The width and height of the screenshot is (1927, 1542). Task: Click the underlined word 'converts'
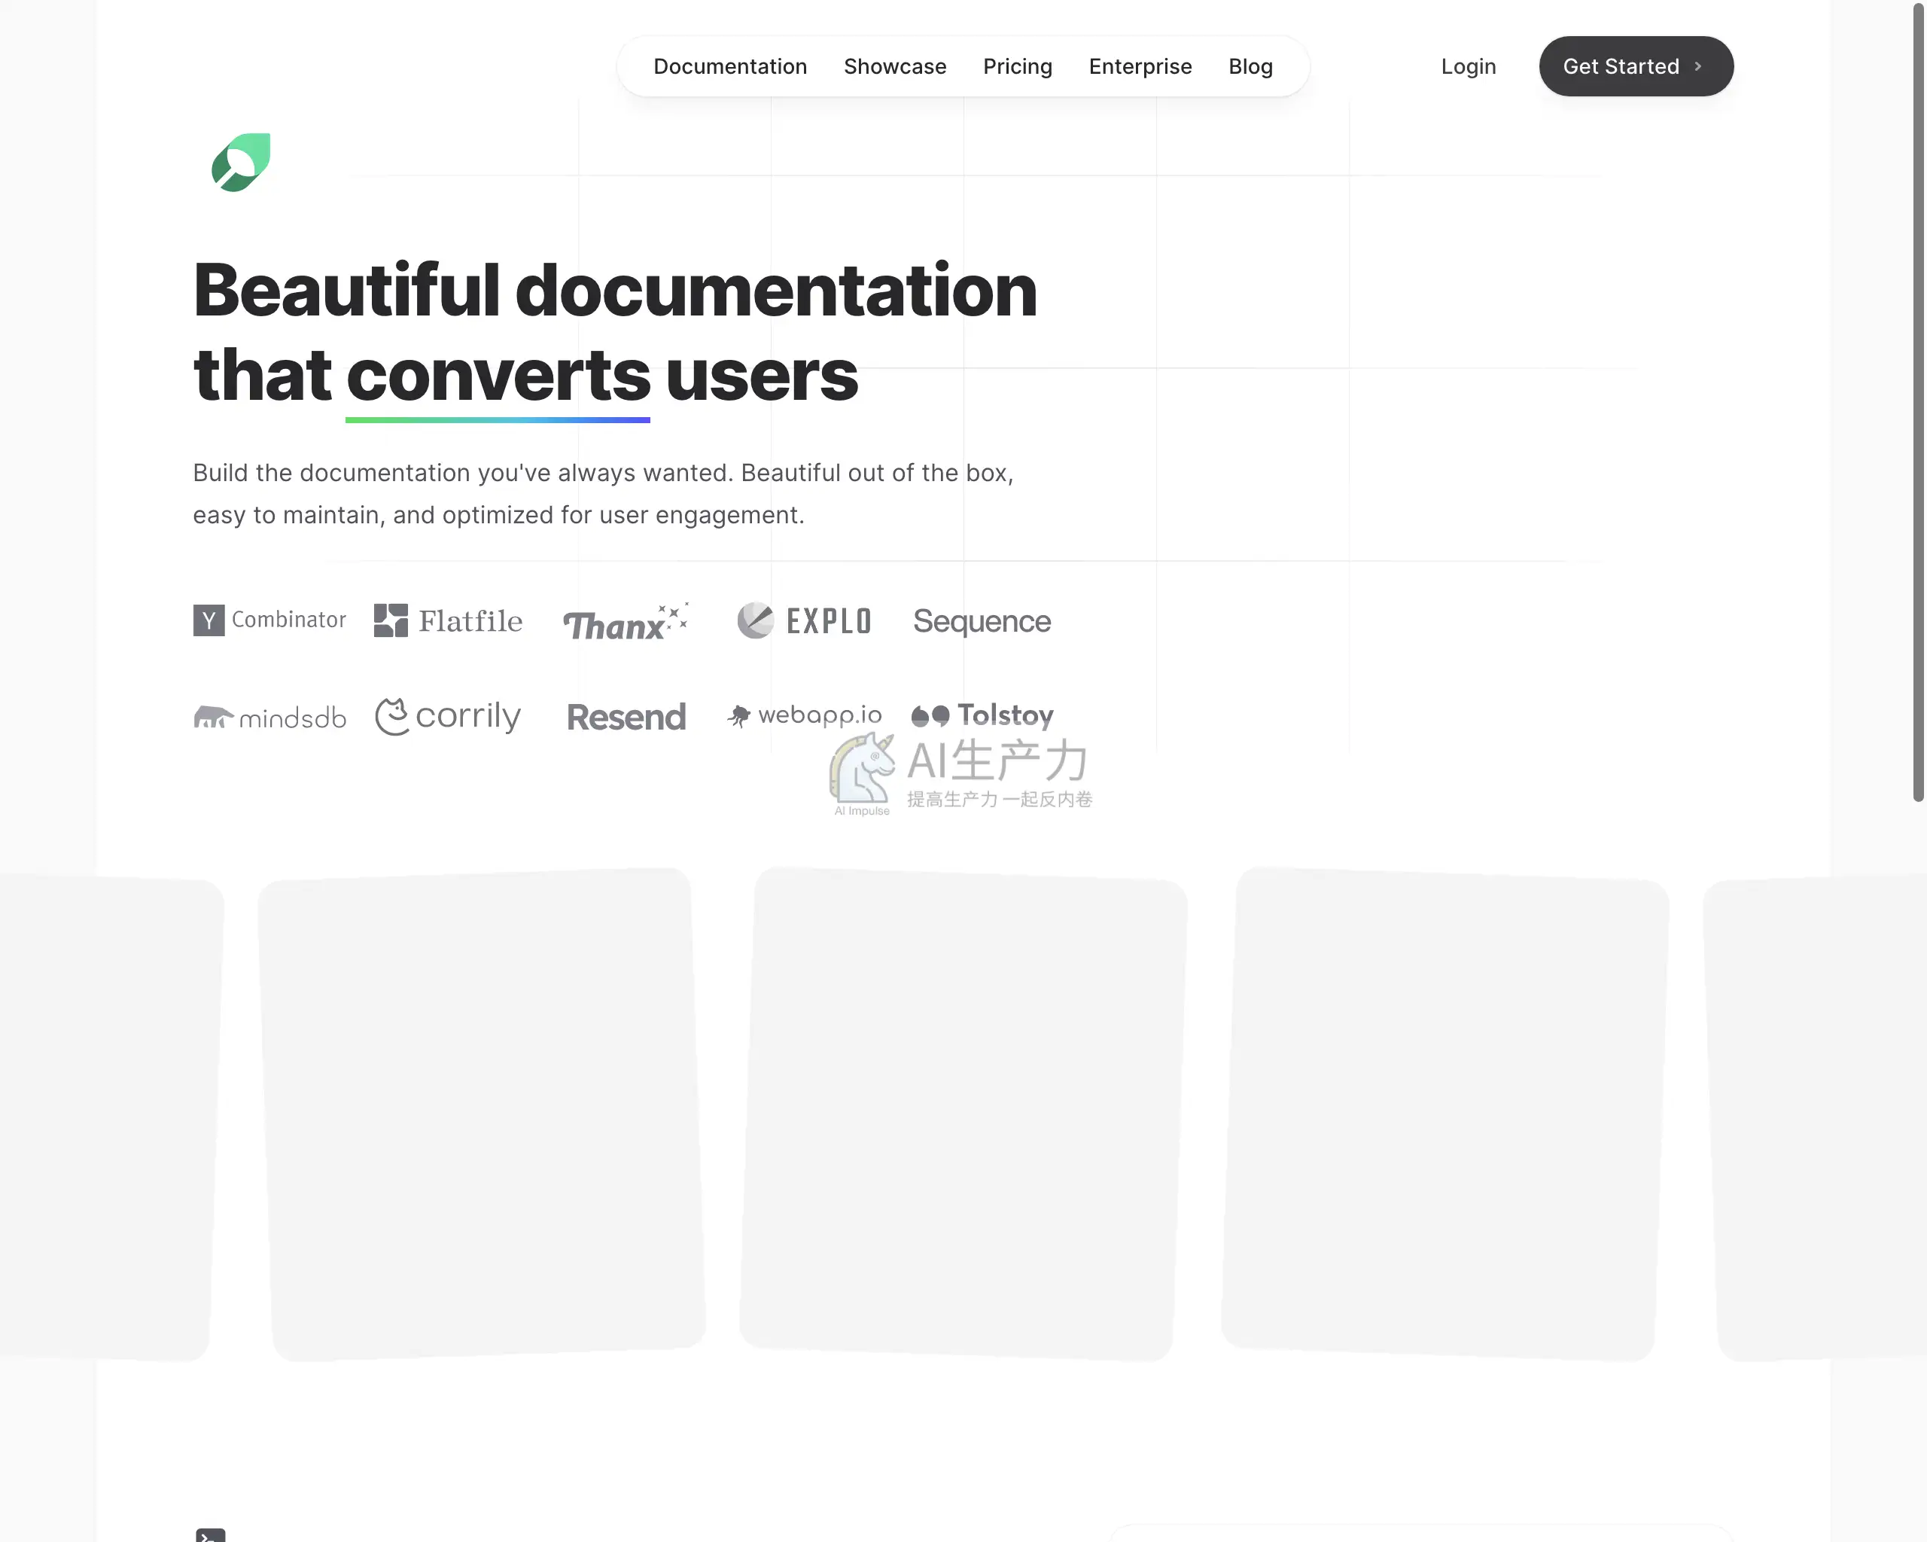point(498,377)
